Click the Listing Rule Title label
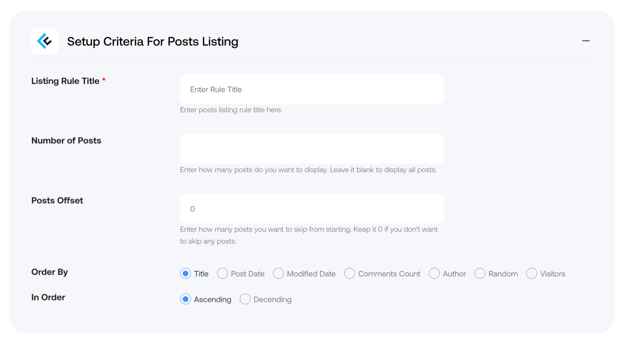 point(65,81)
